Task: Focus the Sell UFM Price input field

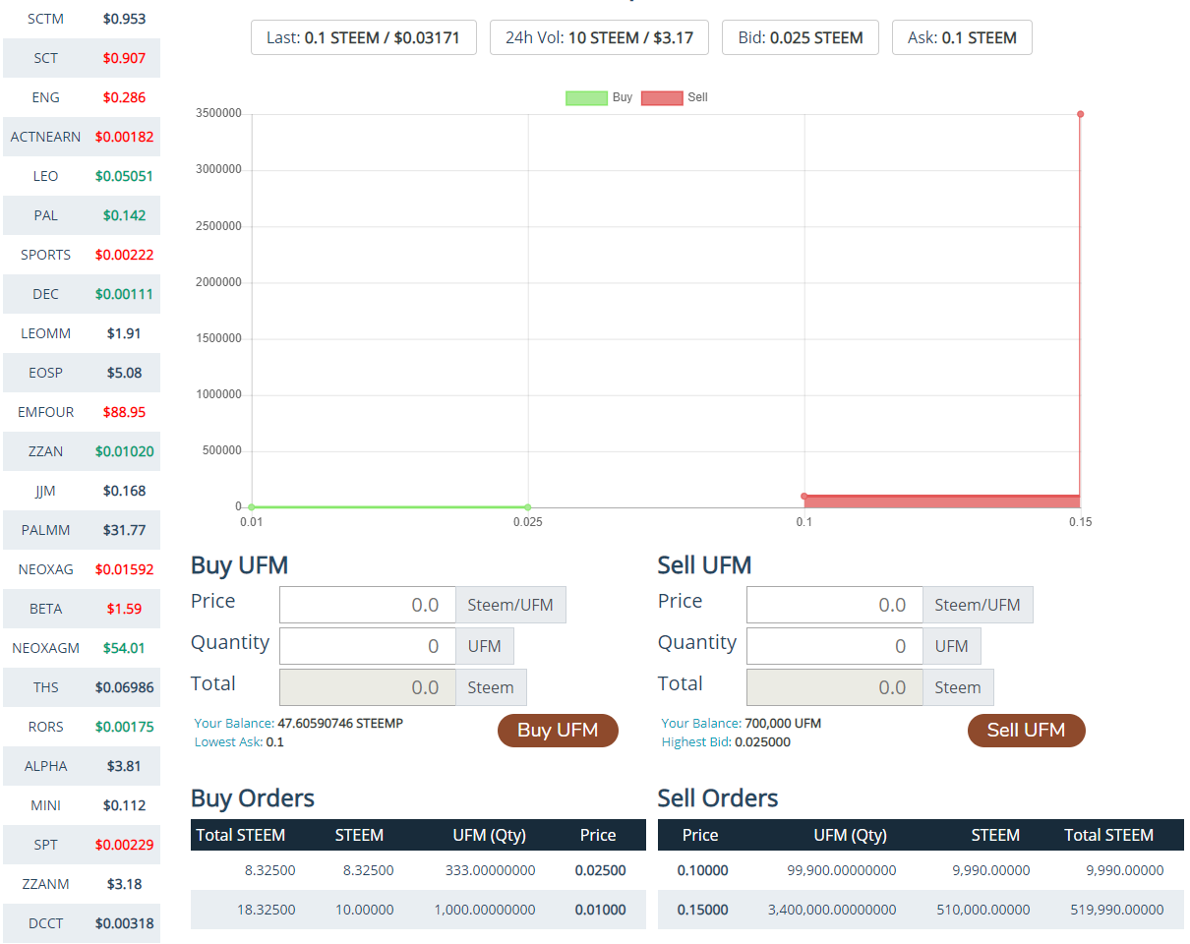Action: click(835, 605)
